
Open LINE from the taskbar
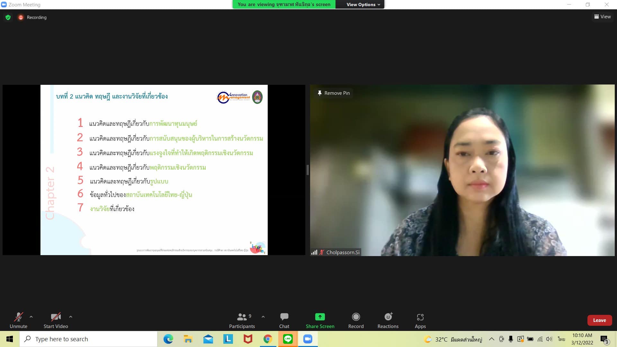(x=288, y=339)
